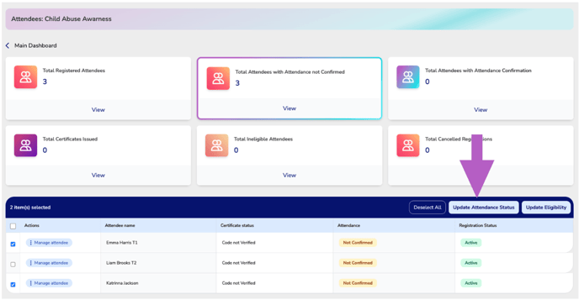The width and height of the screenshot is (579, 305).
Task: Open Manage attendee for Liam Brooks T2
Action: point(49,263)
